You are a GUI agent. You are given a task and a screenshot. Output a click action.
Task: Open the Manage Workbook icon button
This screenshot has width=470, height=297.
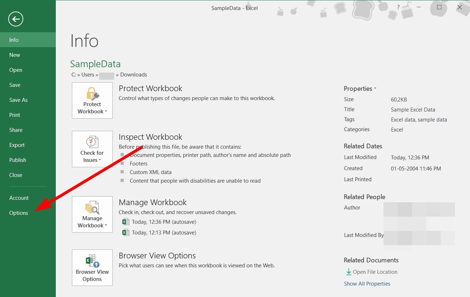click(92, 214)
